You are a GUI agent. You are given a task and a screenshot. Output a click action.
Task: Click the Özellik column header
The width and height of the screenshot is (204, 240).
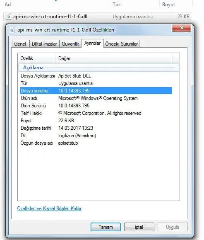coord(37,58)
